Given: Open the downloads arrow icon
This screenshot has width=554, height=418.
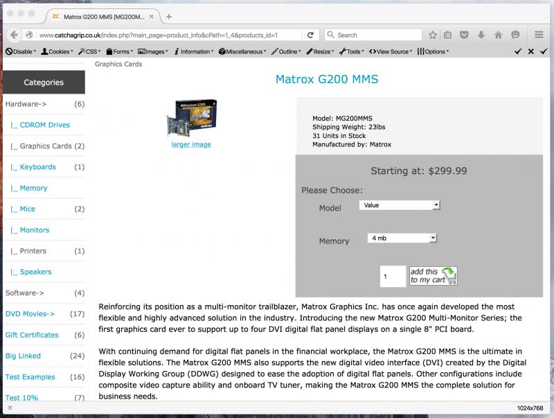Looking at the screenshot, I should click(481, 35).
